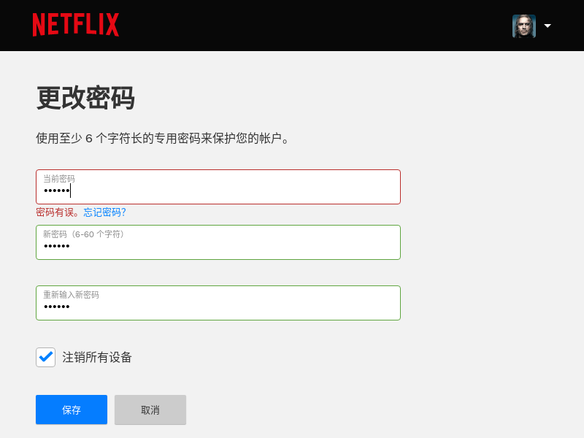Viewport: 584px width, 438px height.
Task: Click the masked dots in current password
Action: pyautogui.click(x=57, y=191)
